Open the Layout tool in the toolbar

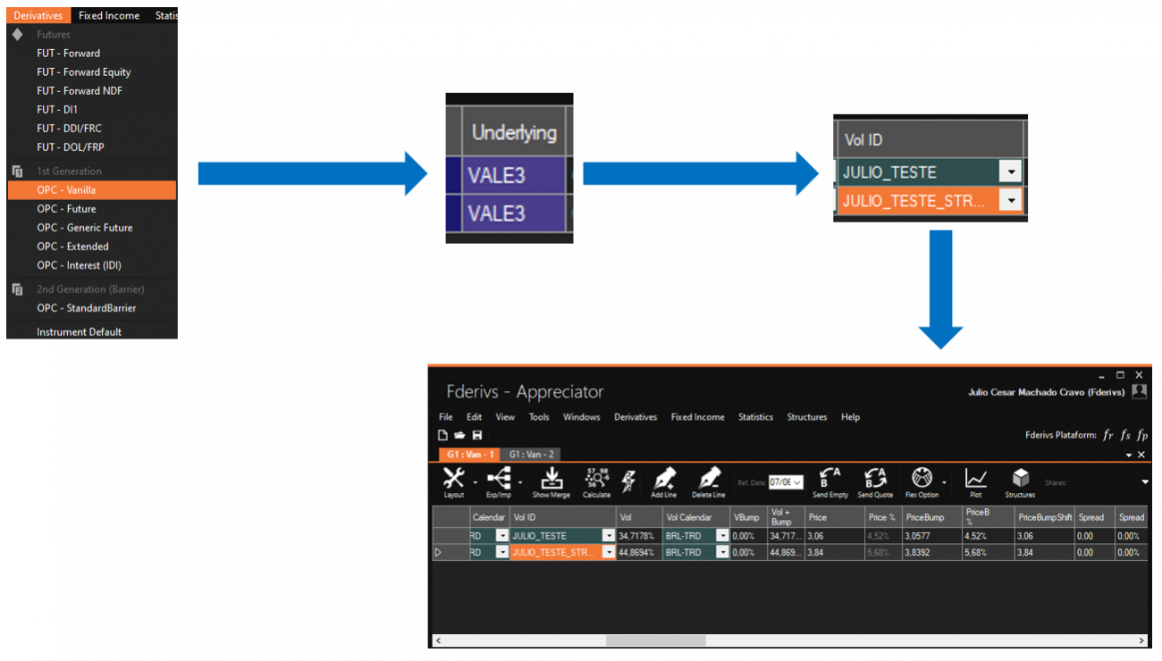pyautogui.click(x=453, y=480)
